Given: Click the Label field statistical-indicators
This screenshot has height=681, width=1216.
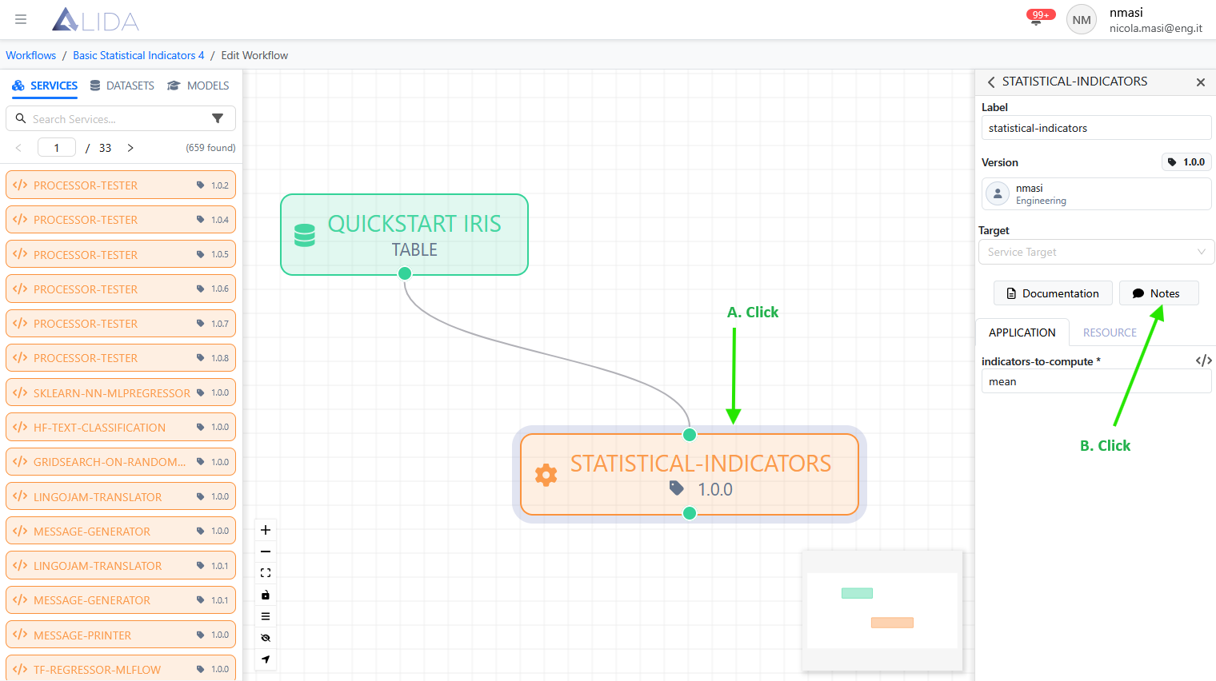Looking at the screenshot, I should (x=1096, y=128).
